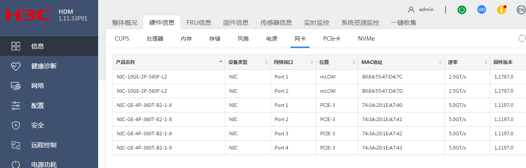Click the green power status icon

[x=461, y=10]
